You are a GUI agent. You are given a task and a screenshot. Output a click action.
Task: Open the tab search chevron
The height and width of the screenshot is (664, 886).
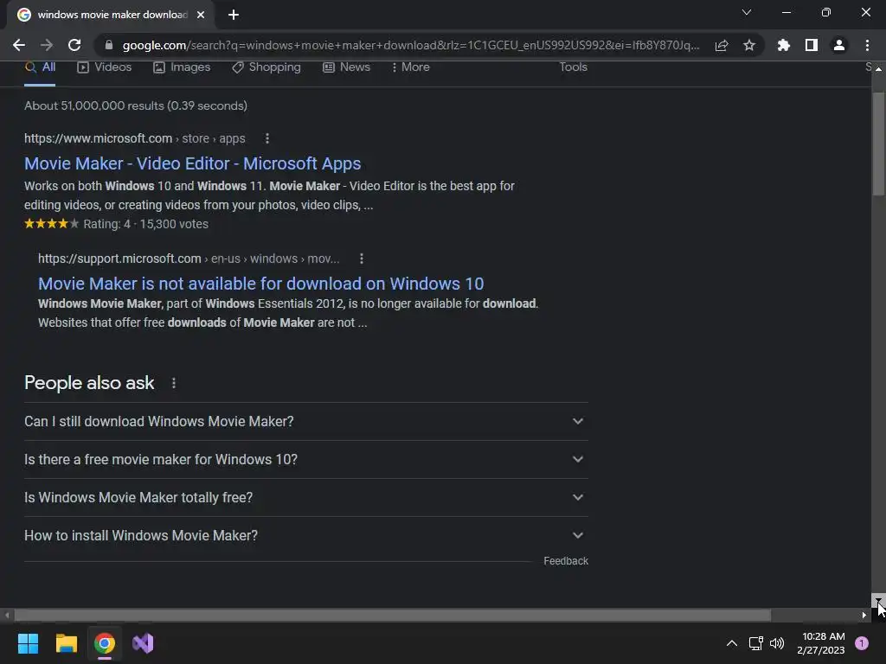tap(747, 12)
